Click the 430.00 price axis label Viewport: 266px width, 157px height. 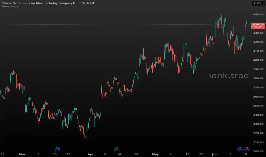pos(258,33)
